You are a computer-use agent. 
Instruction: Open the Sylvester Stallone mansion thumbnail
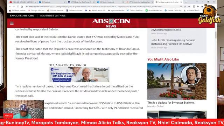pyautogui.click(x=177, y=82)
